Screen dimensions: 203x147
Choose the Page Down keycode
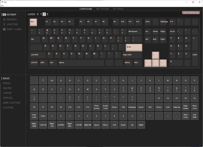pyautogui.click(x=185, y=107)
